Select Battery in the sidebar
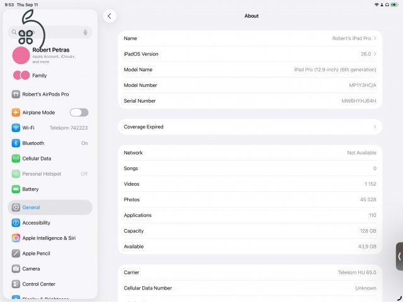Screen dimensions: 403x302 [50, 189]
